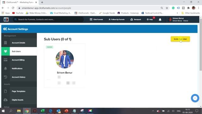
Task: Select Digital Assets in the sidebar
Action: [19, 100]
